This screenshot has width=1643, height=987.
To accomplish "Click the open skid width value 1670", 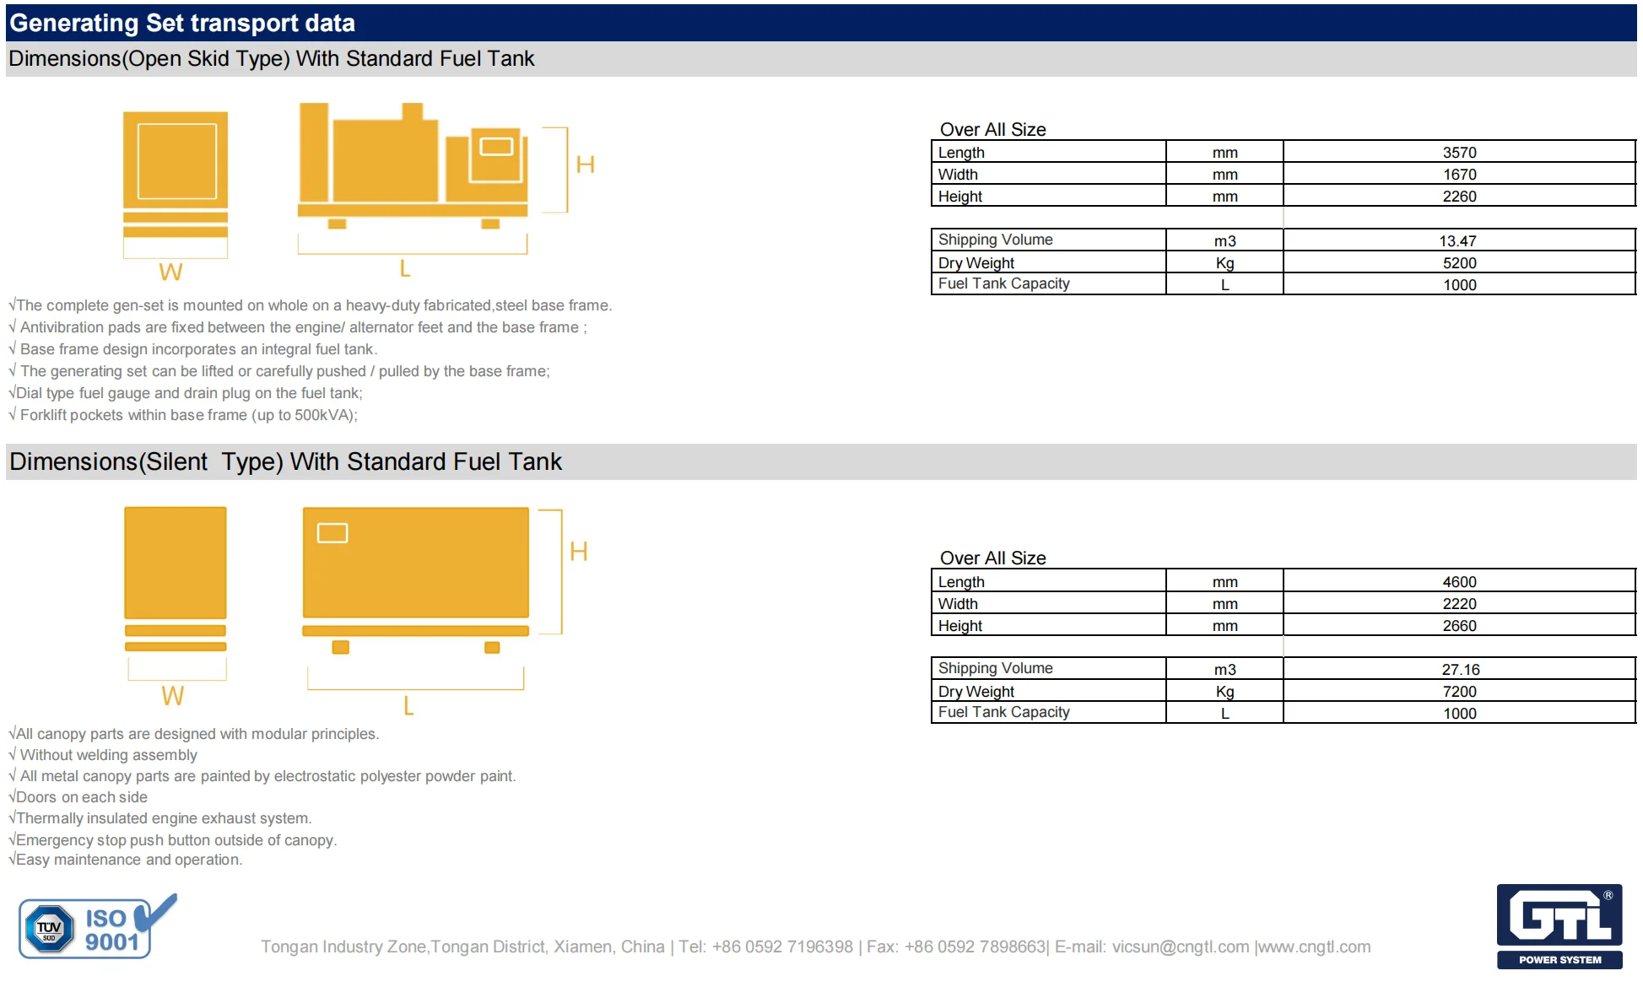I will coord(1459,175).
